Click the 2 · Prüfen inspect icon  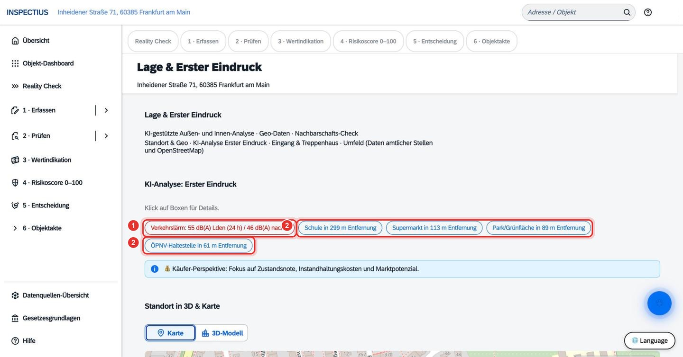pos(15,136)
